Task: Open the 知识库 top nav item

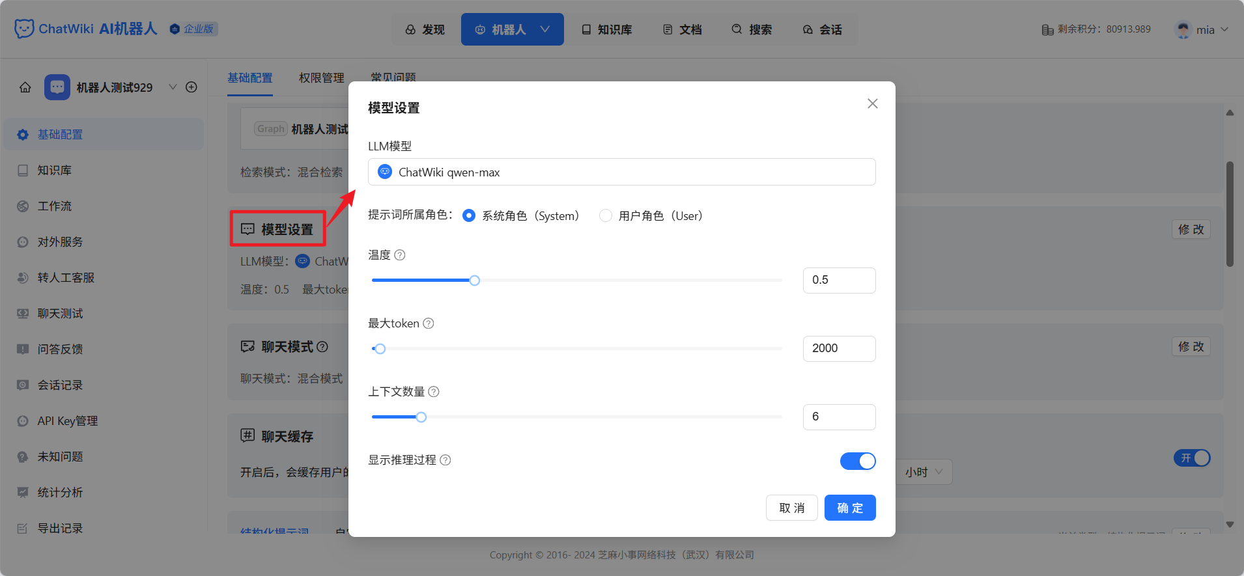Action: 606,29
